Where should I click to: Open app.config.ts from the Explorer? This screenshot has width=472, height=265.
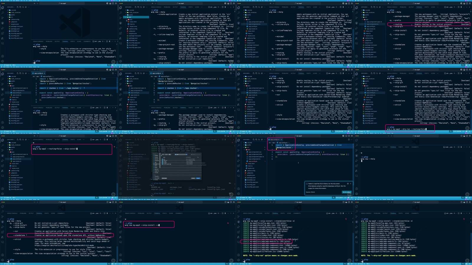pyautogui.click(x=17, y=93)
